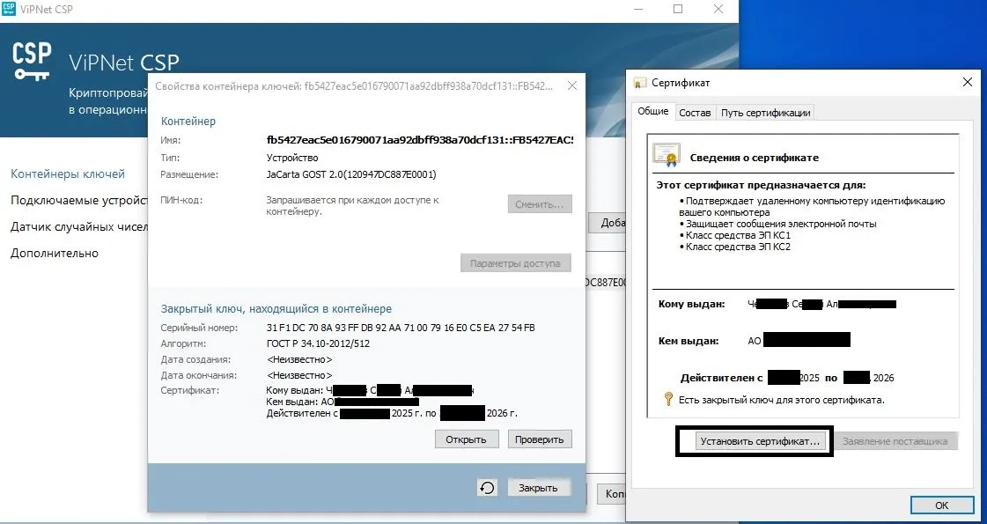The image size is (987, 524).
Task: Open the Путь сертификации tab
Action: [x=765, y=113]
